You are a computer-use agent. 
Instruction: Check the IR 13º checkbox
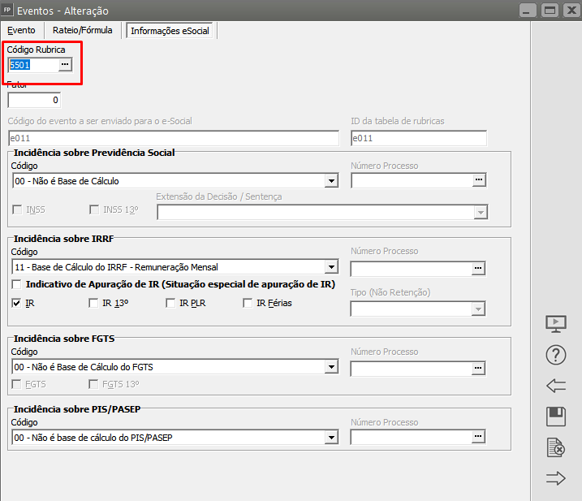[x=93, y=303]
